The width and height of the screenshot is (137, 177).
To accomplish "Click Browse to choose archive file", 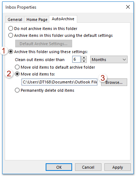I will [x=114, y=82].
